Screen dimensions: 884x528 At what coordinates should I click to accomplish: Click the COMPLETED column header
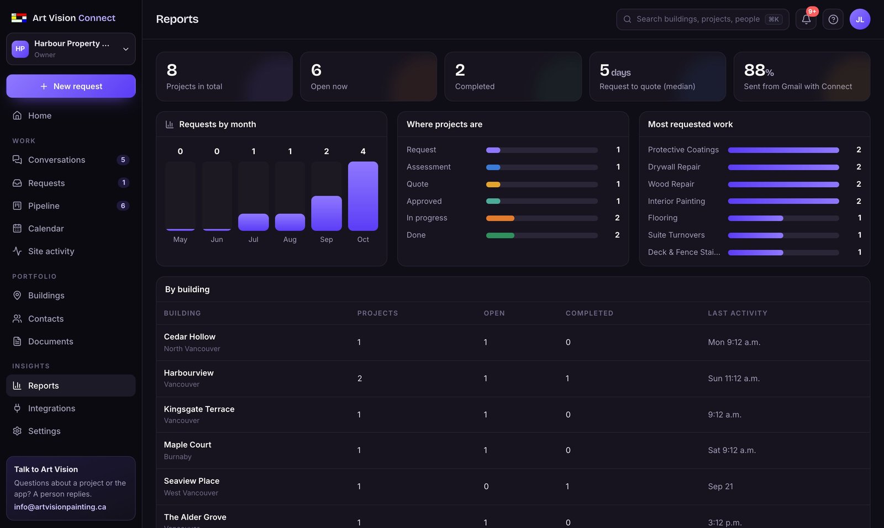(590, 313)
